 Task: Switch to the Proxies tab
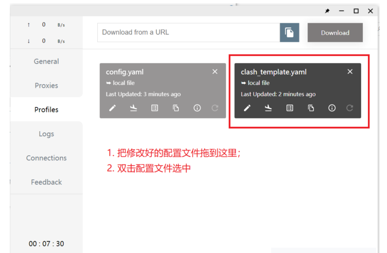(x=46, y=85)
